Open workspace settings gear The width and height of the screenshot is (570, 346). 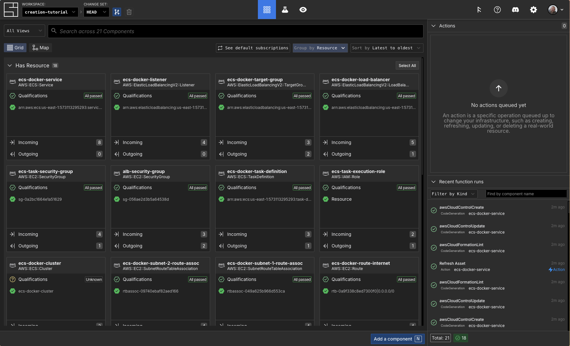click(x=533, y=10)
